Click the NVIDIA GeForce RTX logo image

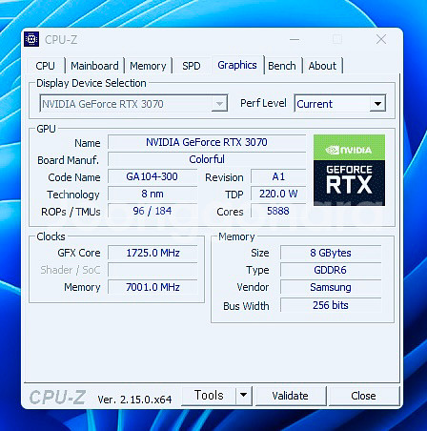coord(349,170)
